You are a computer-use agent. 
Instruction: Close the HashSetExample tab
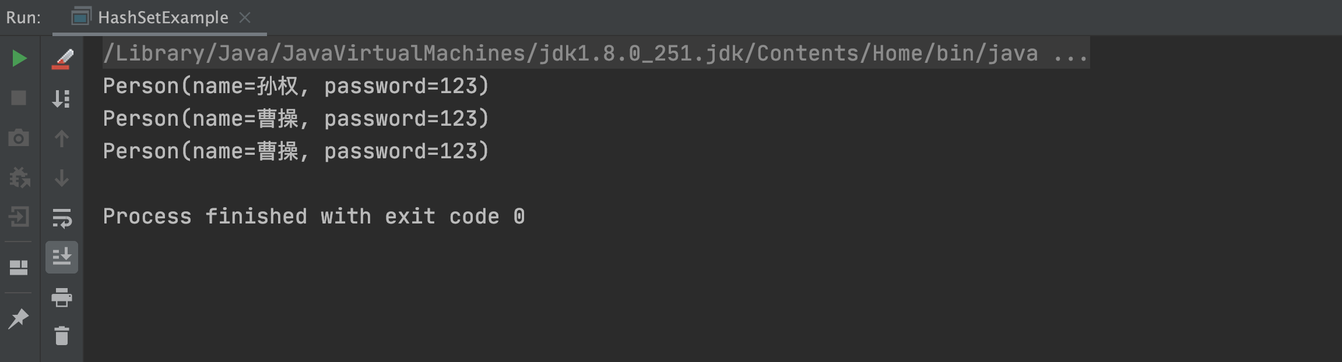click(x=245, y=17)
